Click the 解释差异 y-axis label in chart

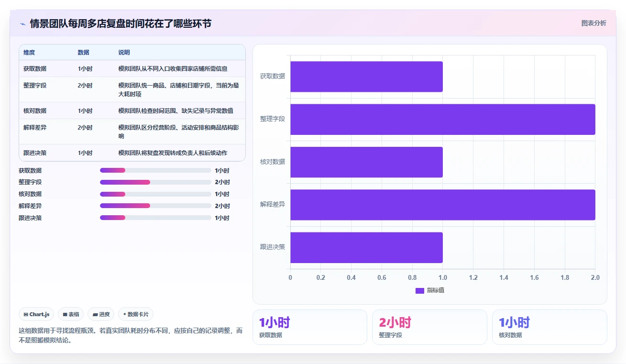pos(273,205)
